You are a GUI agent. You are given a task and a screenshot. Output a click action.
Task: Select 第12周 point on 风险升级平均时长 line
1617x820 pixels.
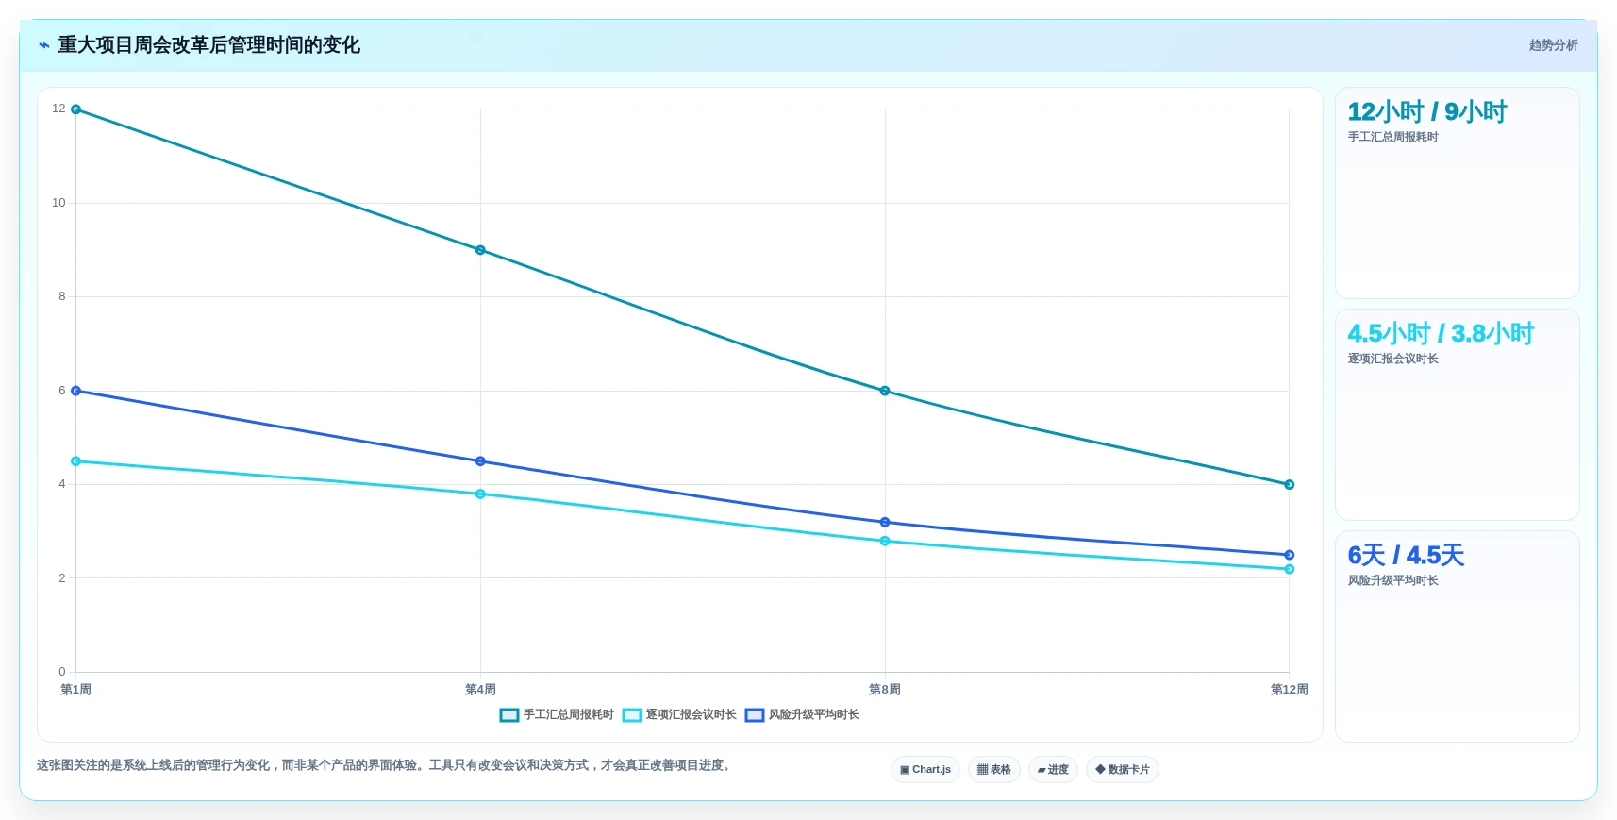pyautogui.click(x=1290, y=555)
